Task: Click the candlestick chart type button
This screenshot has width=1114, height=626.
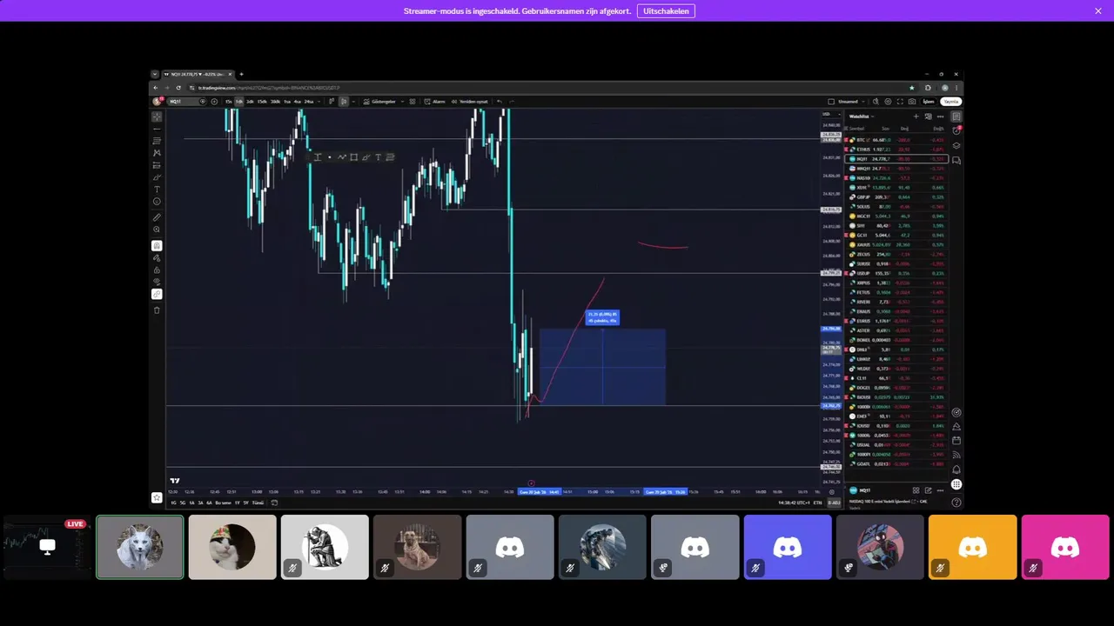Action: point(344,101)
